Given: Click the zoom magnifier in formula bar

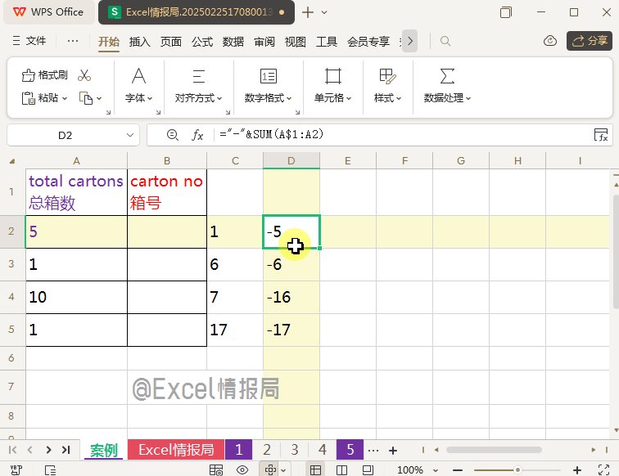Looking at the screenshot, I should 172,135.
